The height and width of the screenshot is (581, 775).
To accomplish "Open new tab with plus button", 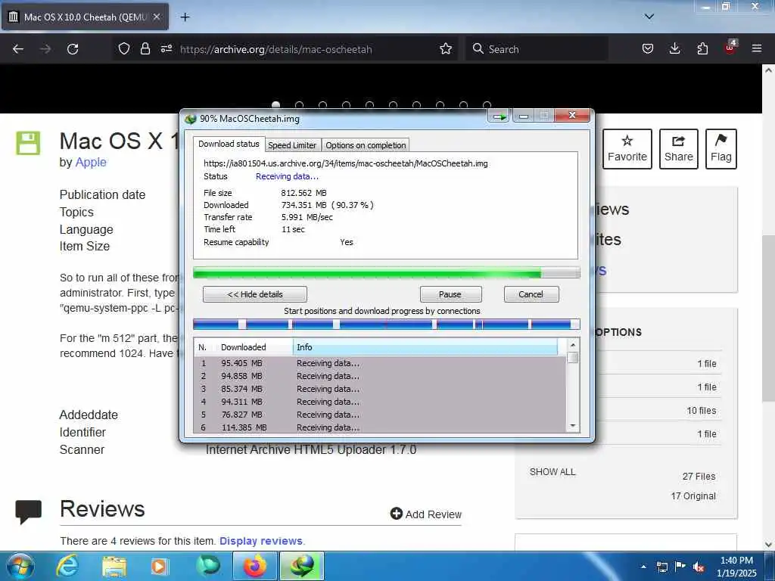I will point(185,17).
